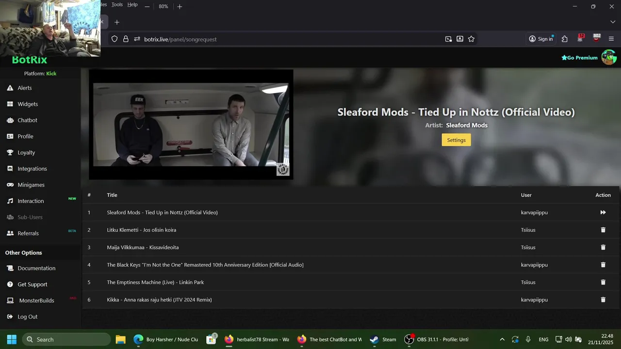Open the taskbar volume icon
Image resolution: width=621 pixels, height=349 pixels.
tap(568, 339)
